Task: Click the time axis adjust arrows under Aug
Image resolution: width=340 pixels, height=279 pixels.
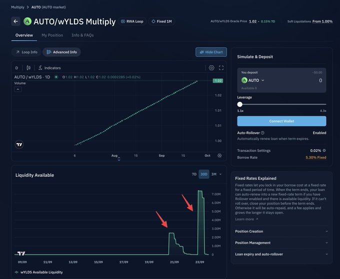Action: click(x=119, y=159)
